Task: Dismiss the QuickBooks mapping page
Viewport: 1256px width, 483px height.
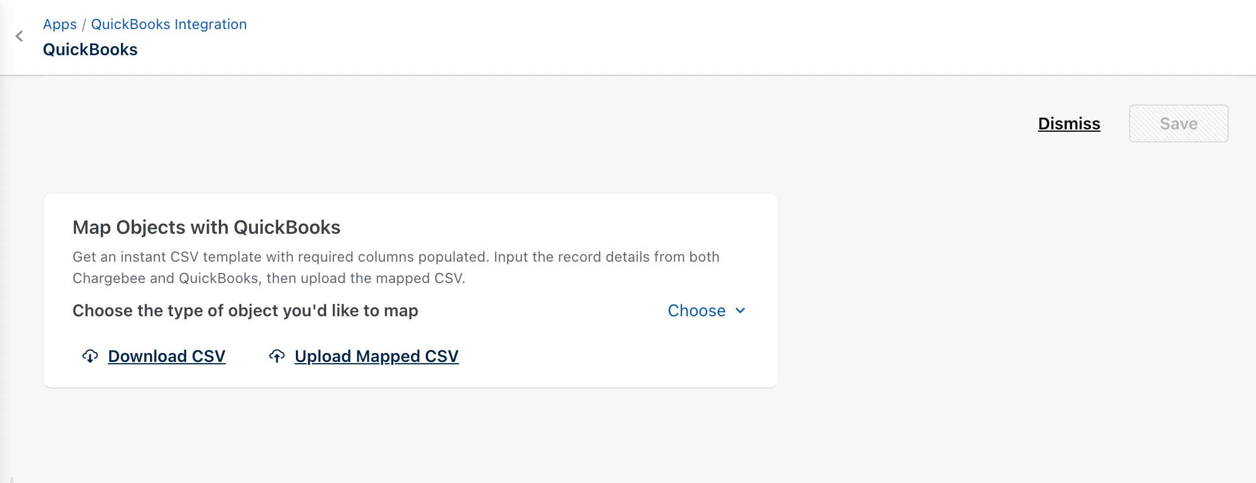Action: click(x=1069, y=123)
